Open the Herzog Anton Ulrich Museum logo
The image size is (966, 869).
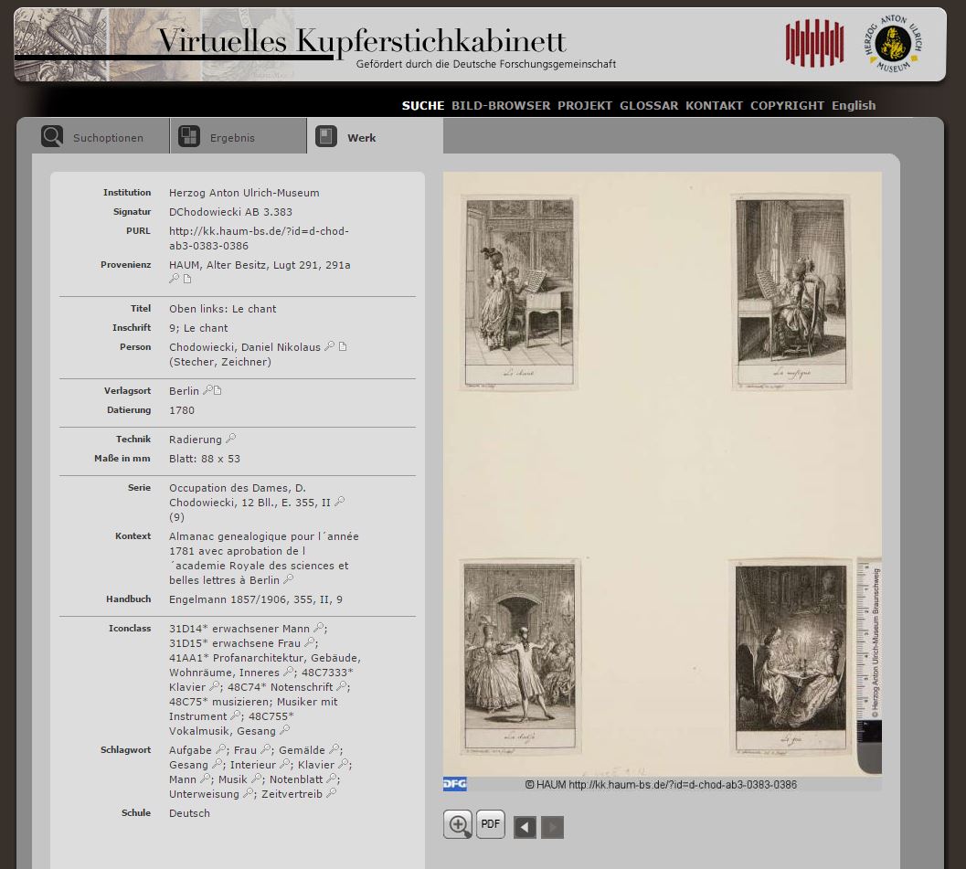(893, 44)
